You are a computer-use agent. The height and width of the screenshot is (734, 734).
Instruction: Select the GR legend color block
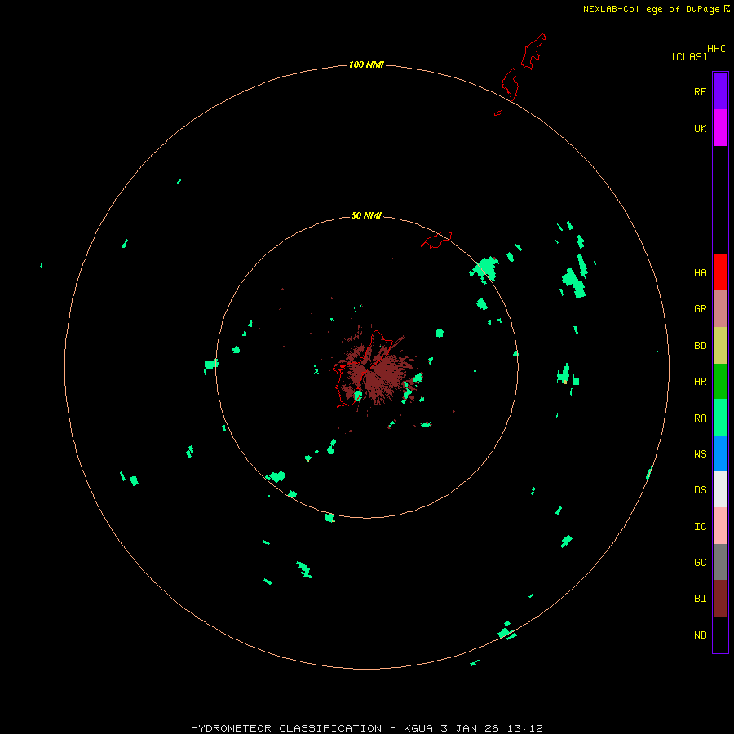720,309
